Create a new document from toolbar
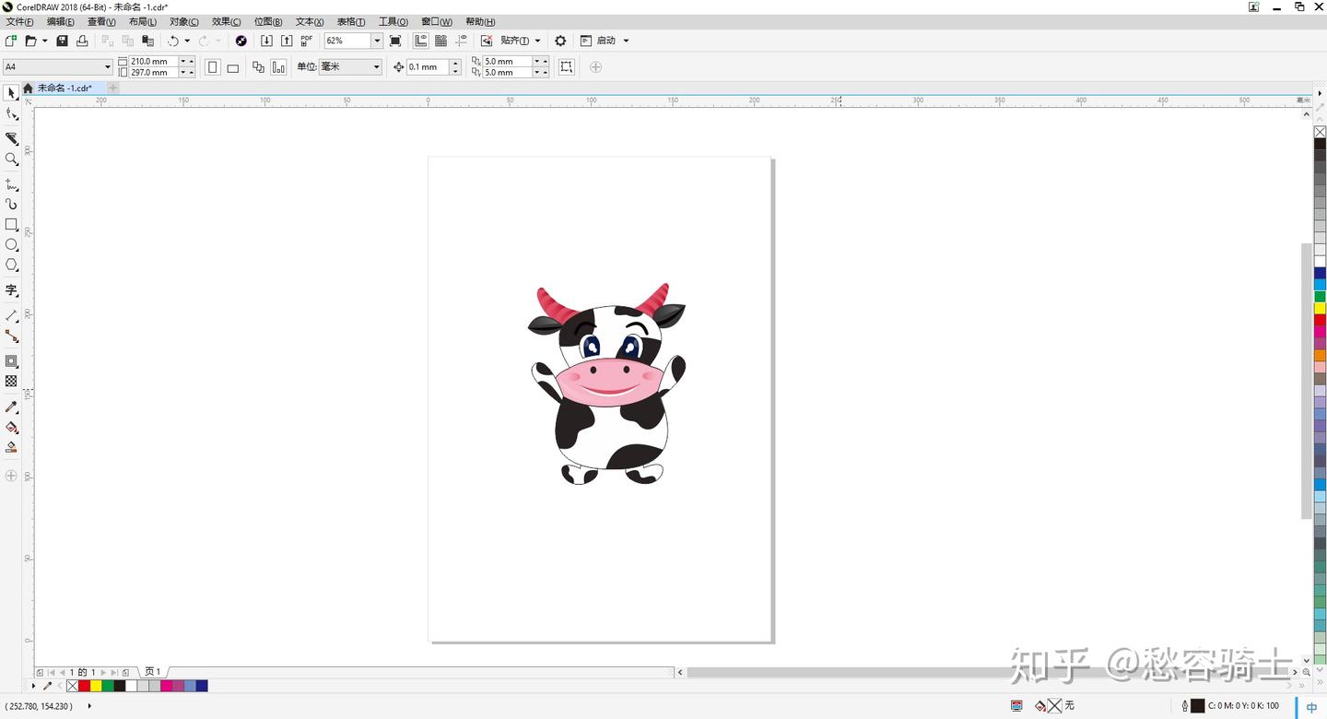 10,41
